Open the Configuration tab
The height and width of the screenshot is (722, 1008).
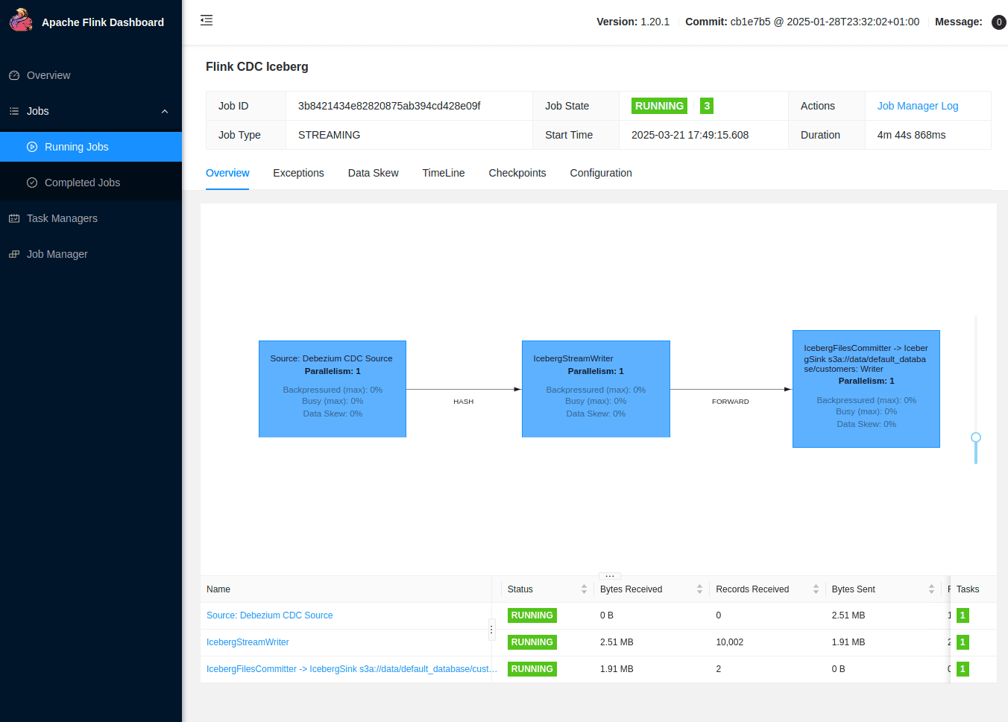(x=601, y=173)
